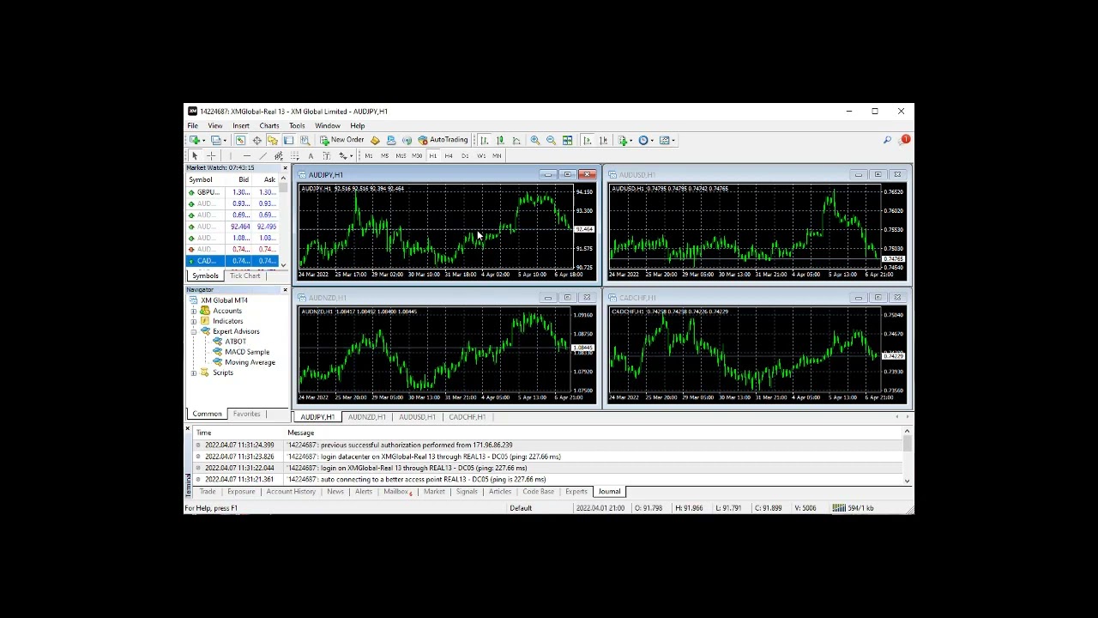The width and height of the screenshot is (1098, 618).
Task: Switch to M30 timeframe
Action: pos(417,155)
